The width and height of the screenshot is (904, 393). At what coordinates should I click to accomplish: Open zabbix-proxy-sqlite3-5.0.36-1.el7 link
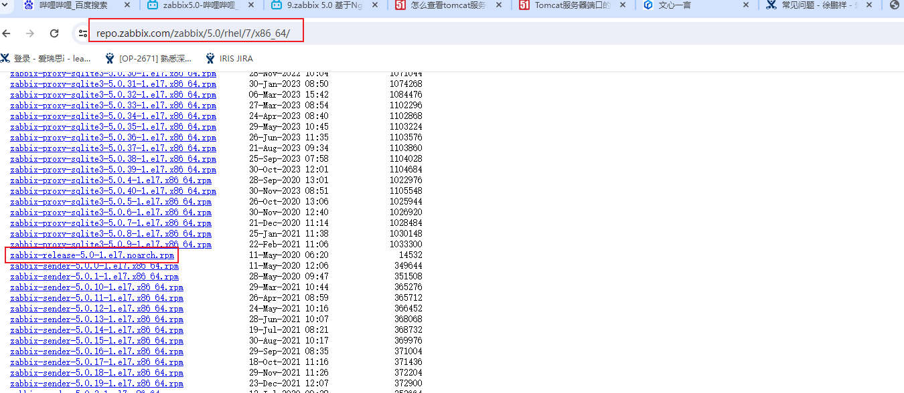113,138
